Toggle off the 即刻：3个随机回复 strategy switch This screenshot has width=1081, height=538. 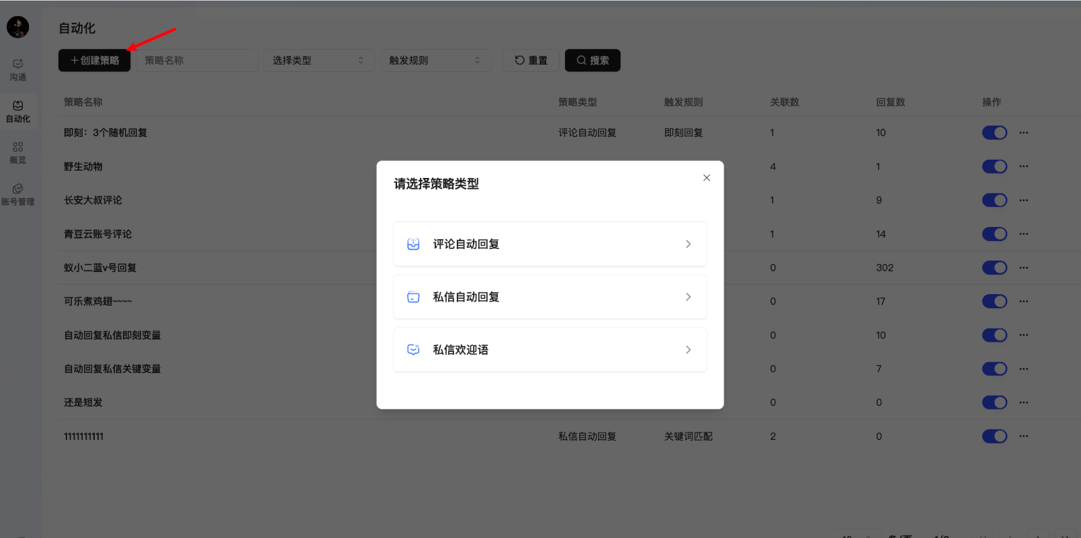pyautogui.click(x=994, y=133)
